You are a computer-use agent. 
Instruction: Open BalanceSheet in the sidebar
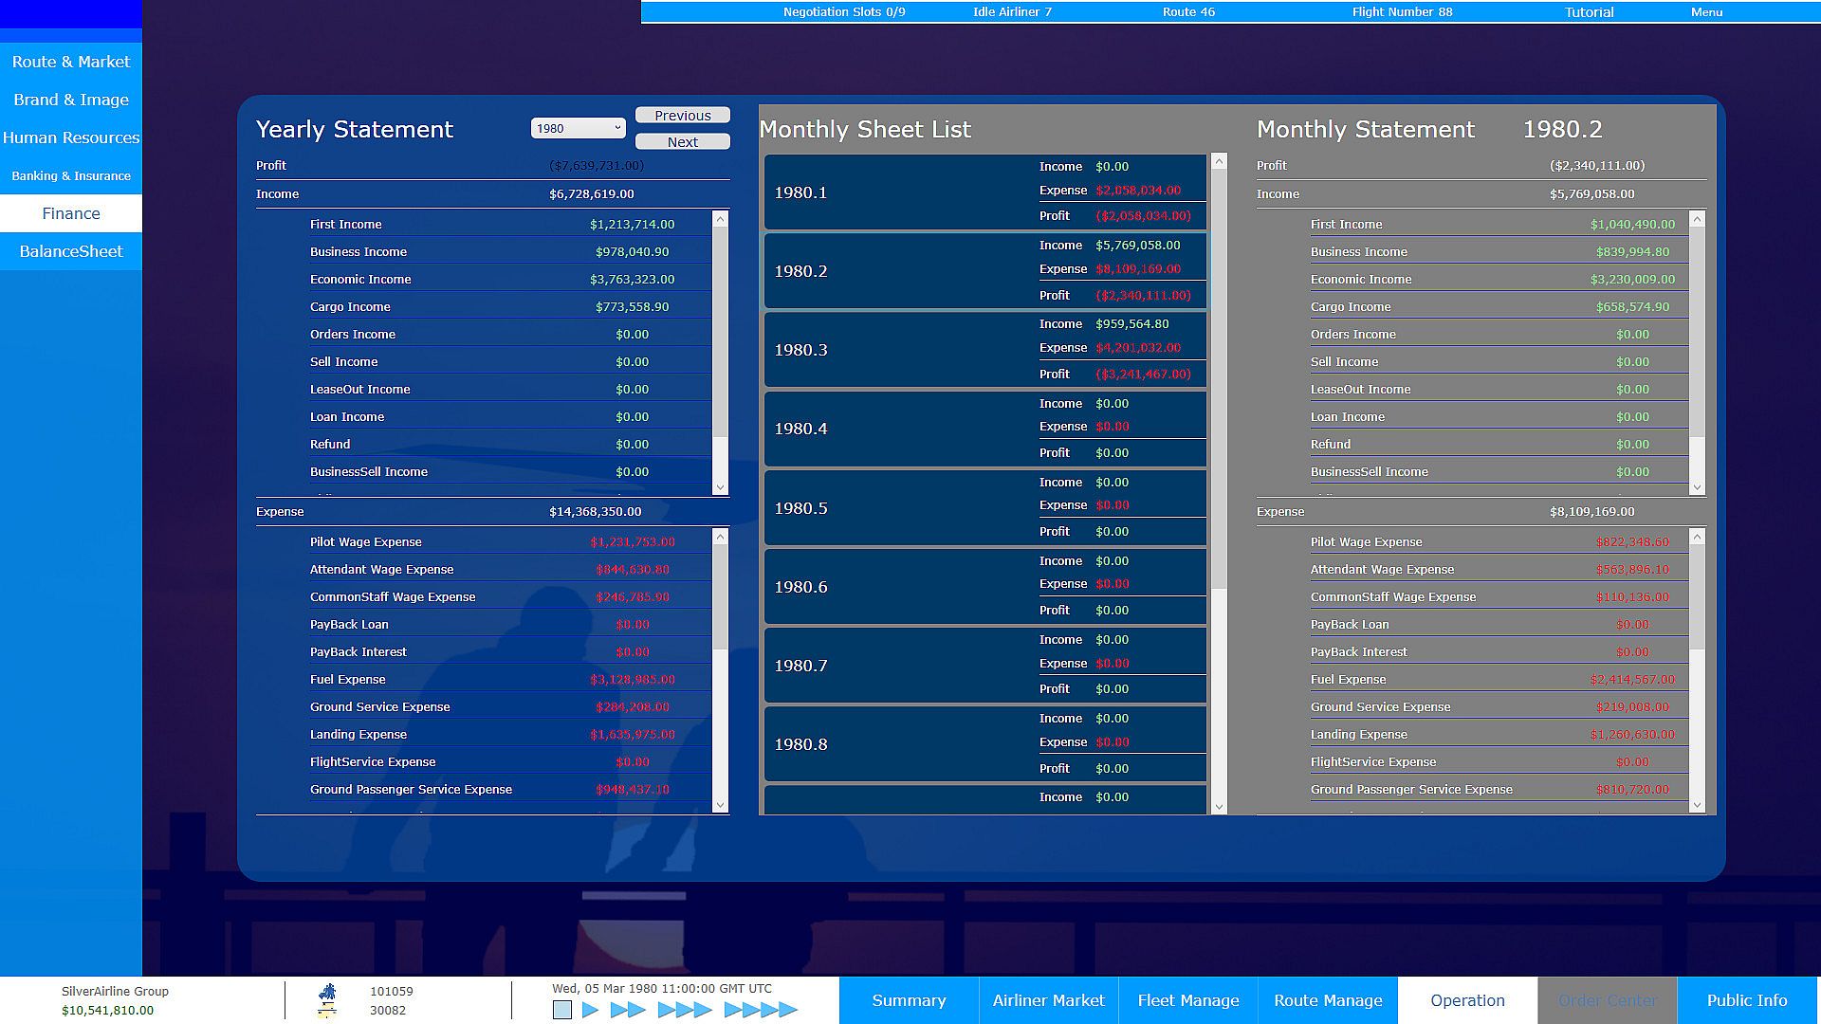click(x=71, y=251)
